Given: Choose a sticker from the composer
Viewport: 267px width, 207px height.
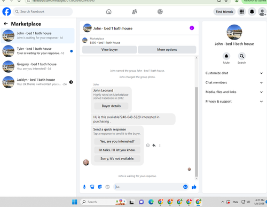Looking at the screenshot, I should 100,187.
